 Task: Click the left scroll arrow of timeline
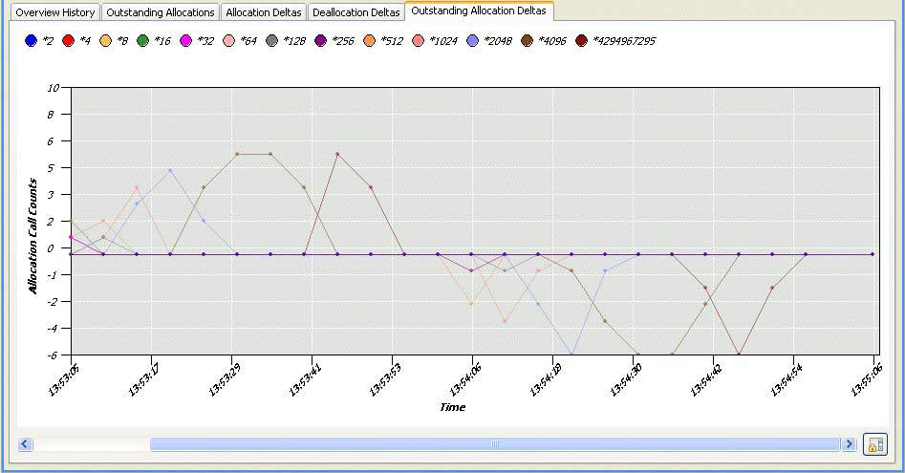(x=26, y=444)
